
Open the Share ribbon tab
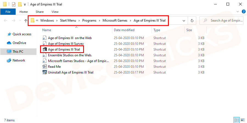[40, 12]
